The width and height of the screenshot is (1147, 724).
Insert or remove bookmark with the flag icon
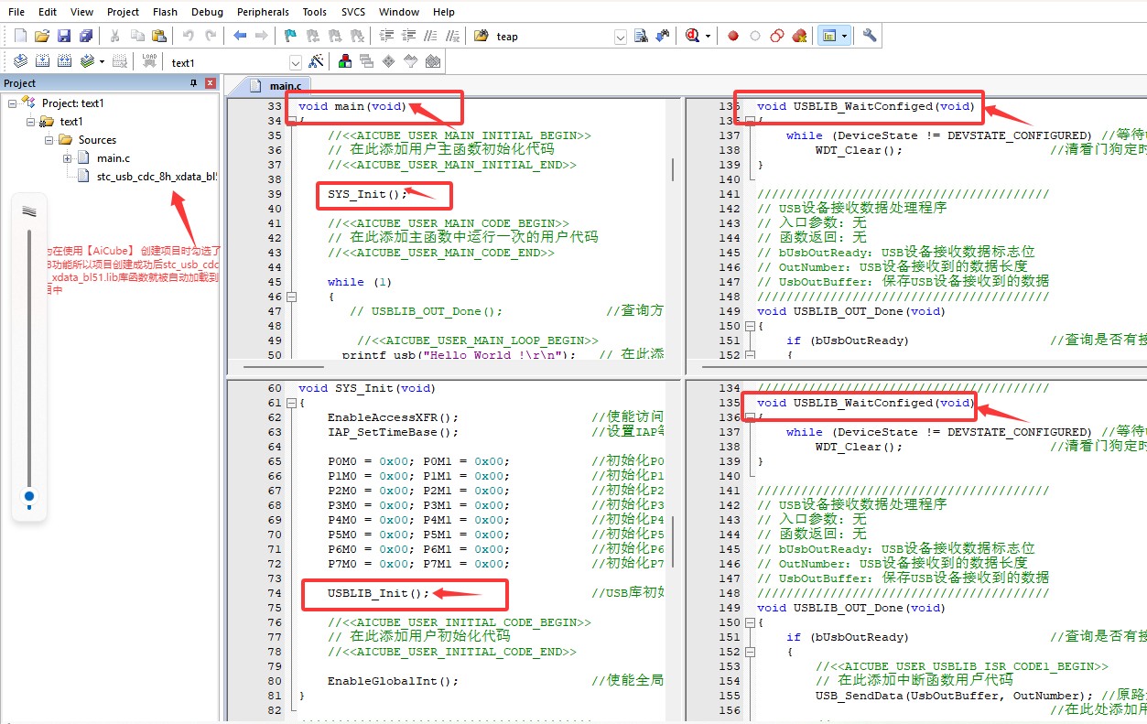pyautogui.click(x=290, y=36)
